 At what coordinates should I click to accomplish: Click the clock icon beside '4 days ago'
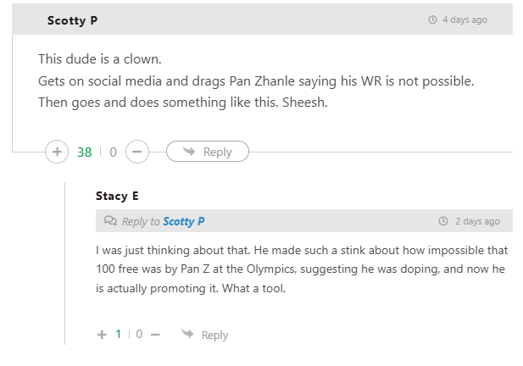coord(432,19)
